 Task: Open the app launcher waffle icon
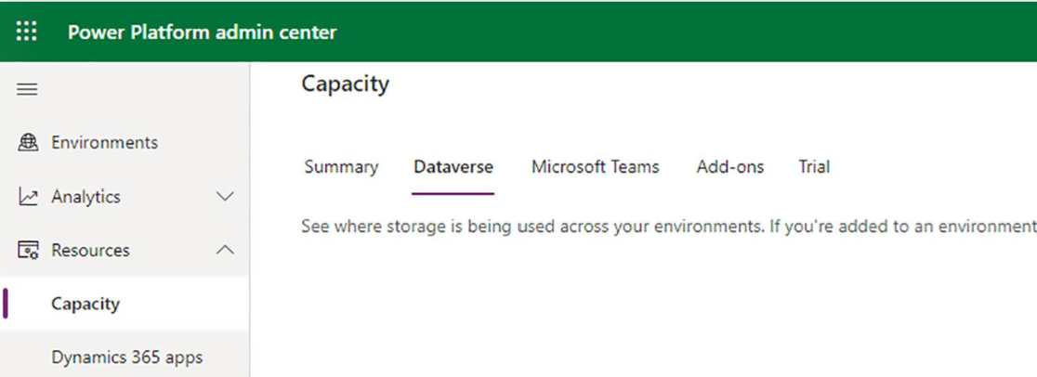point(26,31)
